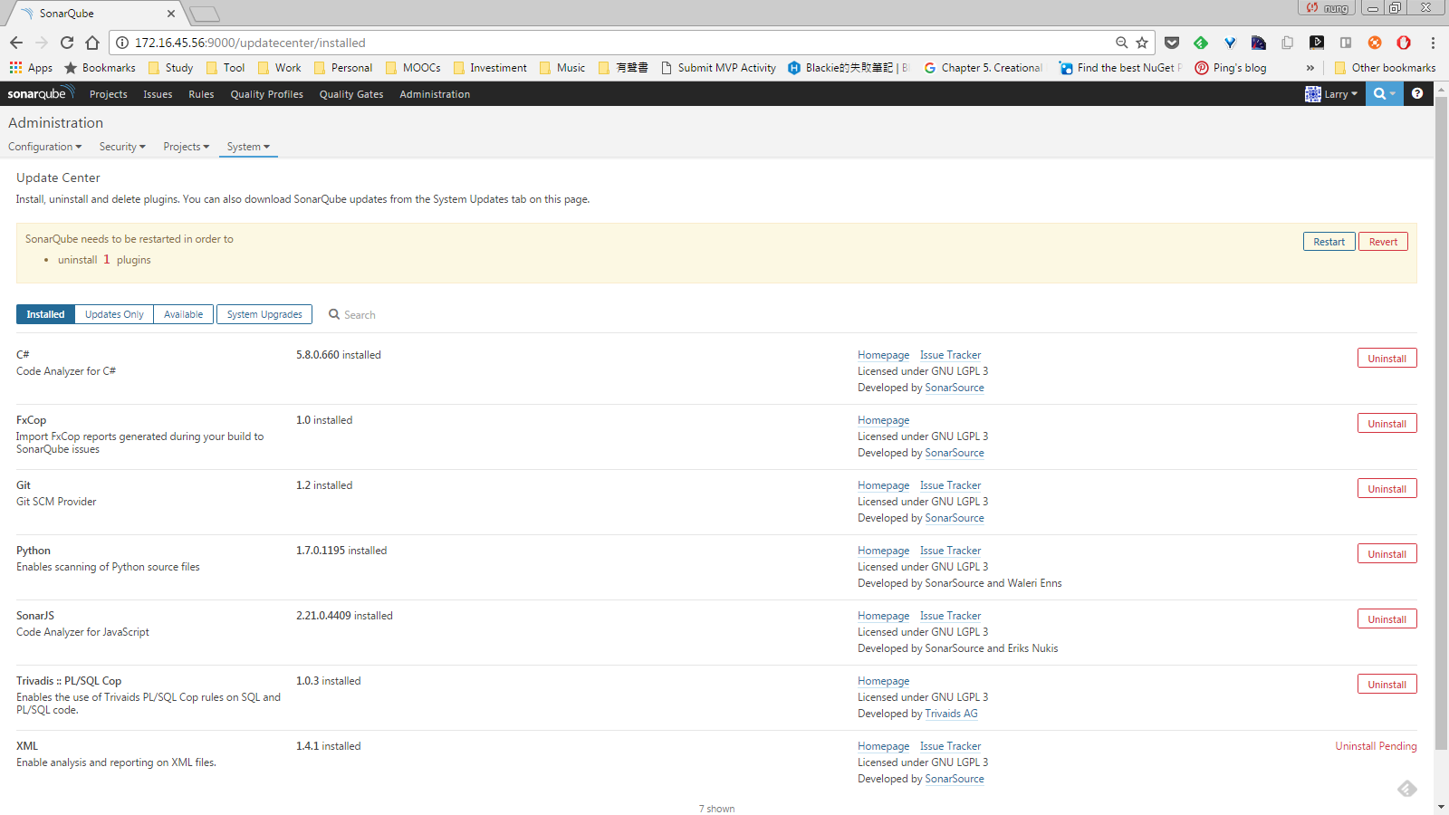The image size is (1449, 815).
Task: Select the System Upgrades filter
Action: tap(264, 314)
